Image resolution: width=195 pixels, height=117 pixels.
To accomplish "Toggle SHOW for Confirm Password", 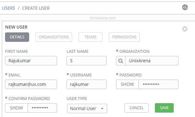I will tap(16, 108).
